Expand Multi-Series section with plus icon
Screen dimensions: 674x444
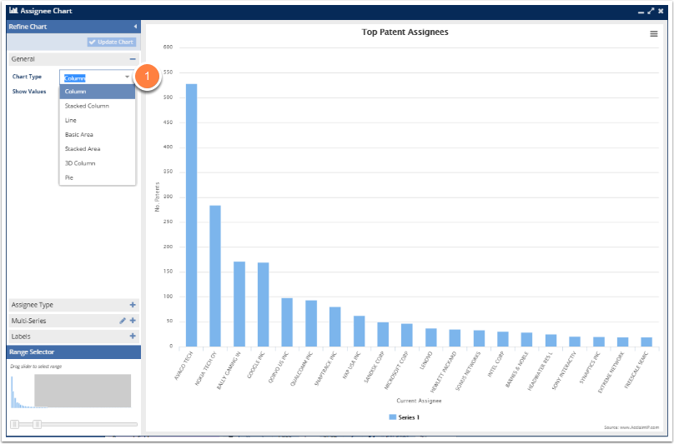[133, 321]
